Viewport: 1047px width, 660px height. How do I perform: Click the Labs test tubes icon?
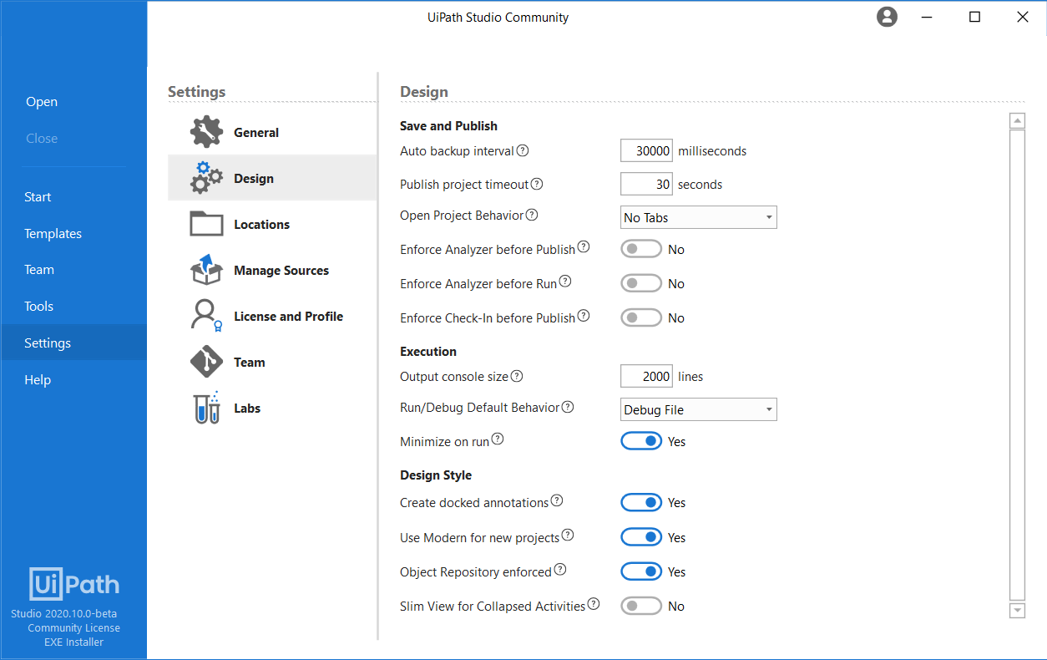click(x=206, y=408)
